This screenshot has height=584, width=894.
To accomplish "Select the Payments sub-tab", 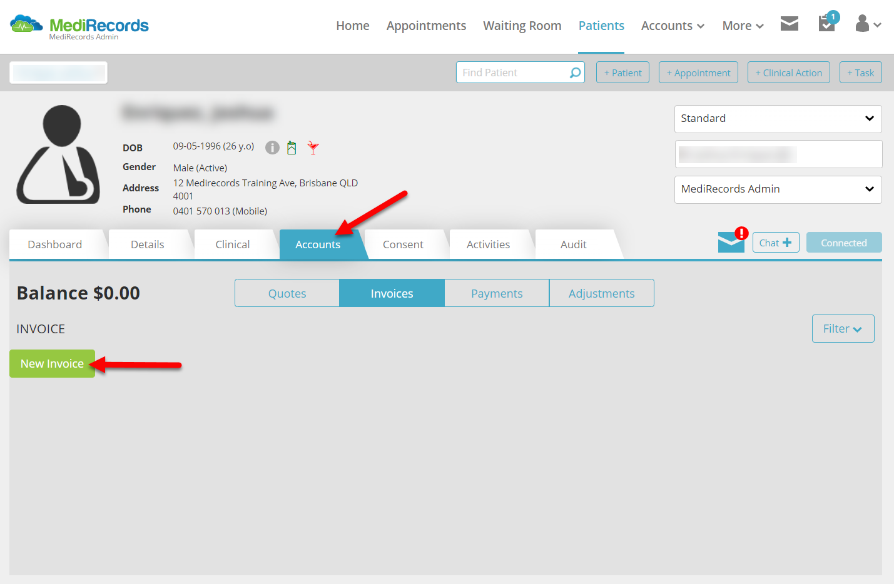I will pos(497,293).
